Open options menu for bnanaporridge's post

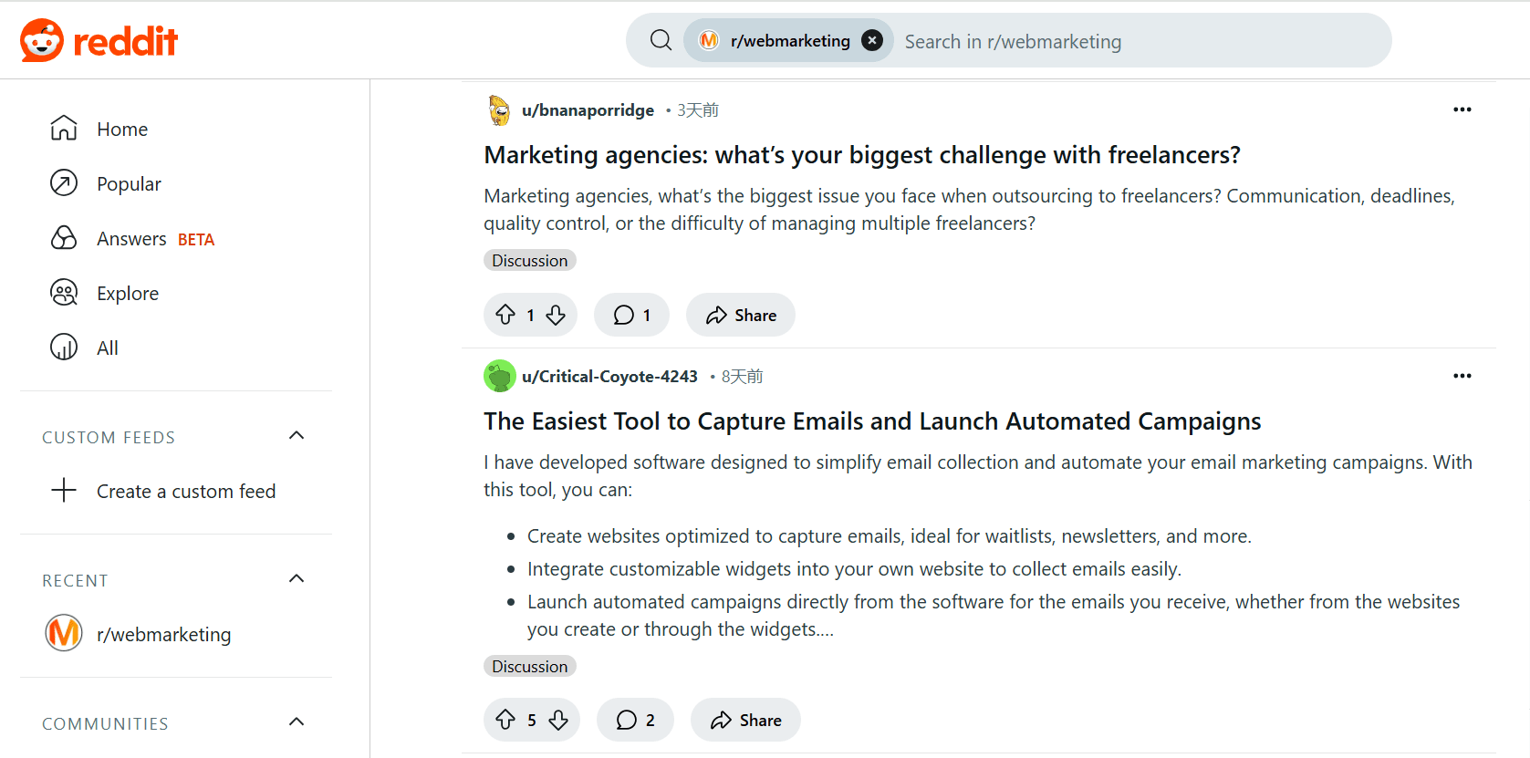coord(1462,109)
